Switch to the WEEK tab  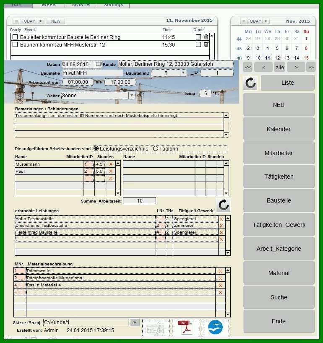tap(49, 5)
